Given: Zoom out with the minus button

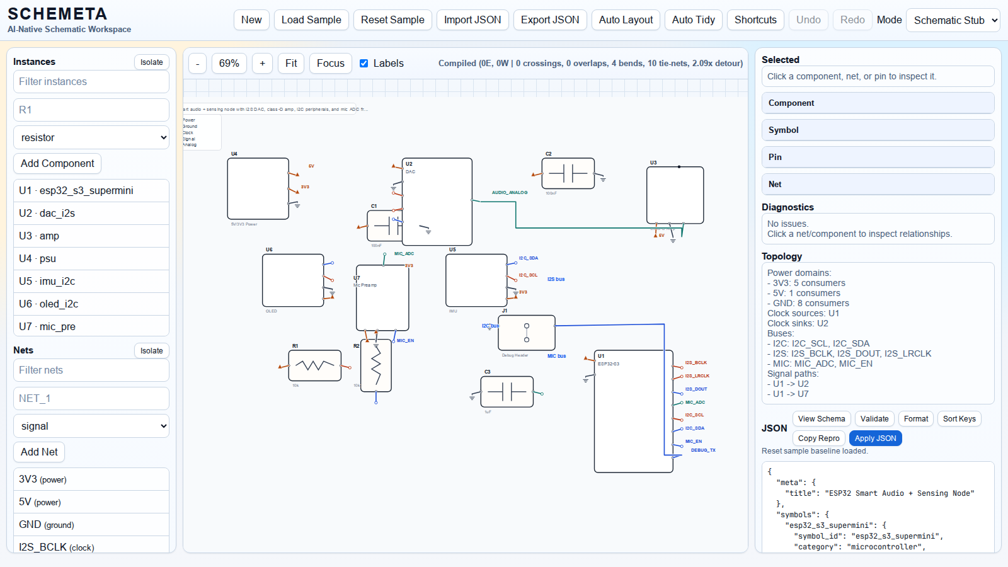Looking at the screenshot, I should (198, 63).
